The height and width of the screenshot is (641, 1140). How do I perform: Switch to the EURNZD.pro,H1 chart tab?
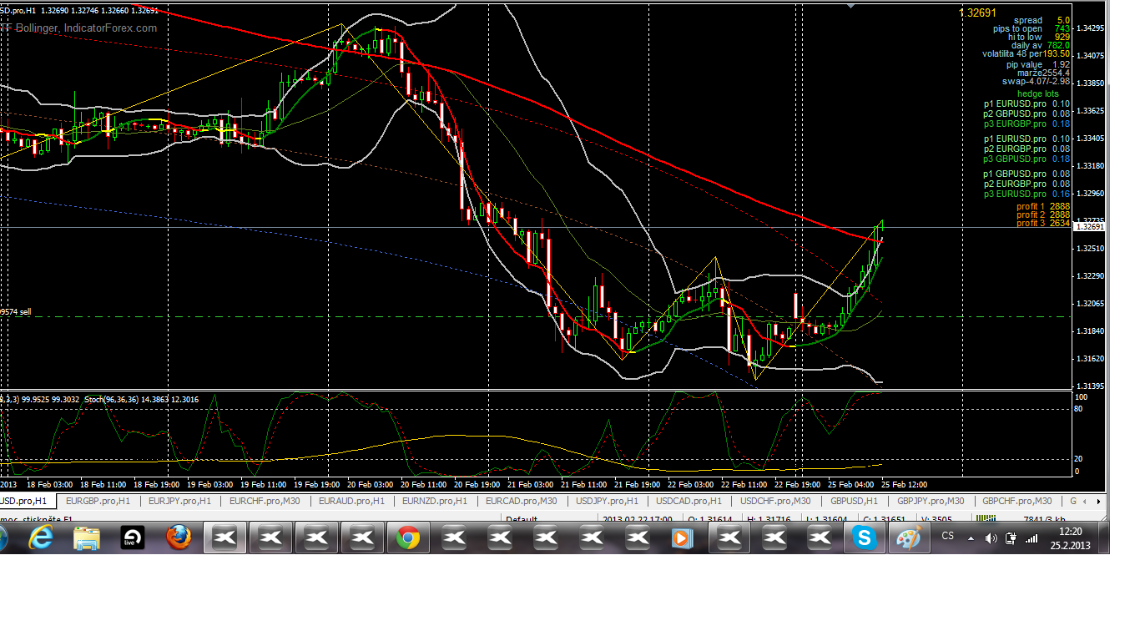point(435,501)
